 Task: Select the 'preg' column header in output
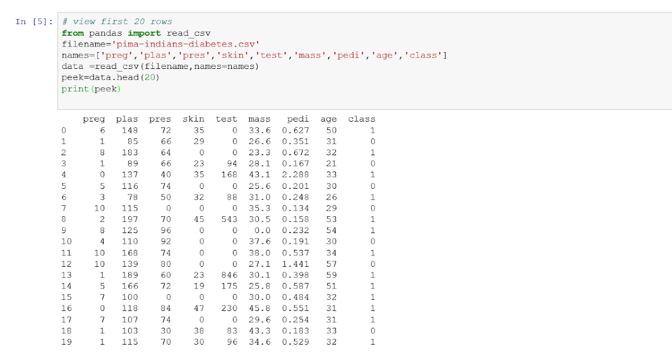tap(94, 119)
